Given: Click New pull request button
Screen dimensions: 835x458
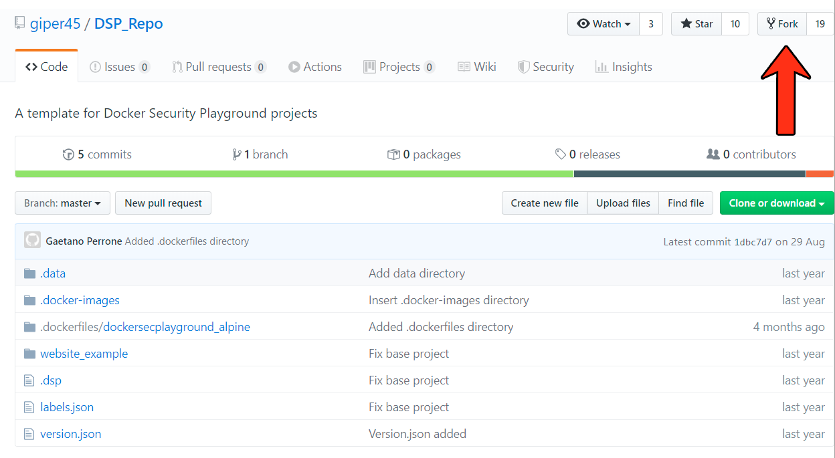Looking at the screenshot, I should click(163, 203).
